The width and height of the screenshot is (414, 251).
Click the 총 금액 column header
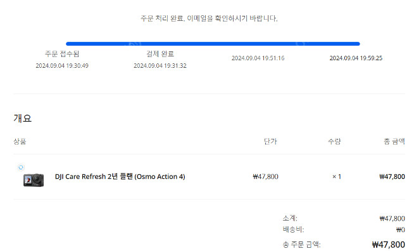(x=394, y=141)
